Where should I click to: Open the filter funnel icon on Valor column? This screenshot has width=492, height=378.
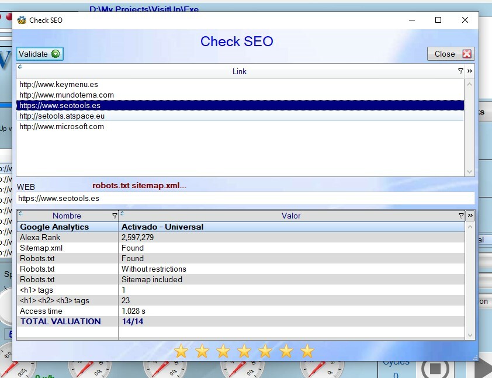click(x=461, y=216)
